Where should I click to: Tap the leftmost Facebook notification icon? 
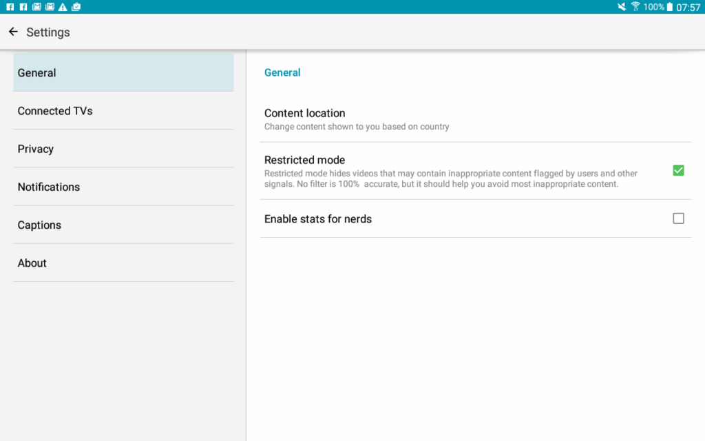coord(10,7)
